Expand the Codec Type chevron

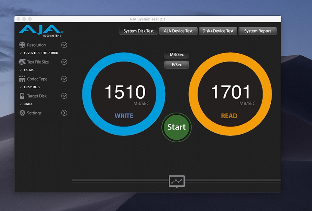pyautogui.click(x=64, y=79)
